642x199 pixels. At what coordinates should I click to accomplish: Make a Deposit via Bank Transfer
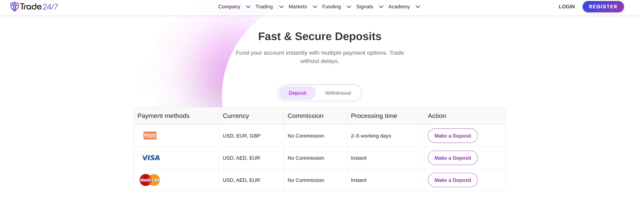tap(453, 136)
